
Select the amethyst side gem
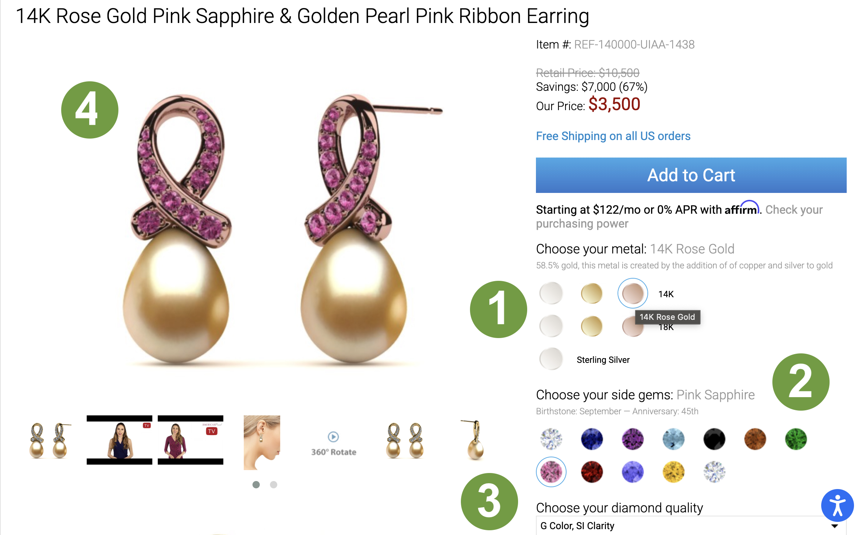[x=632, y=439]
